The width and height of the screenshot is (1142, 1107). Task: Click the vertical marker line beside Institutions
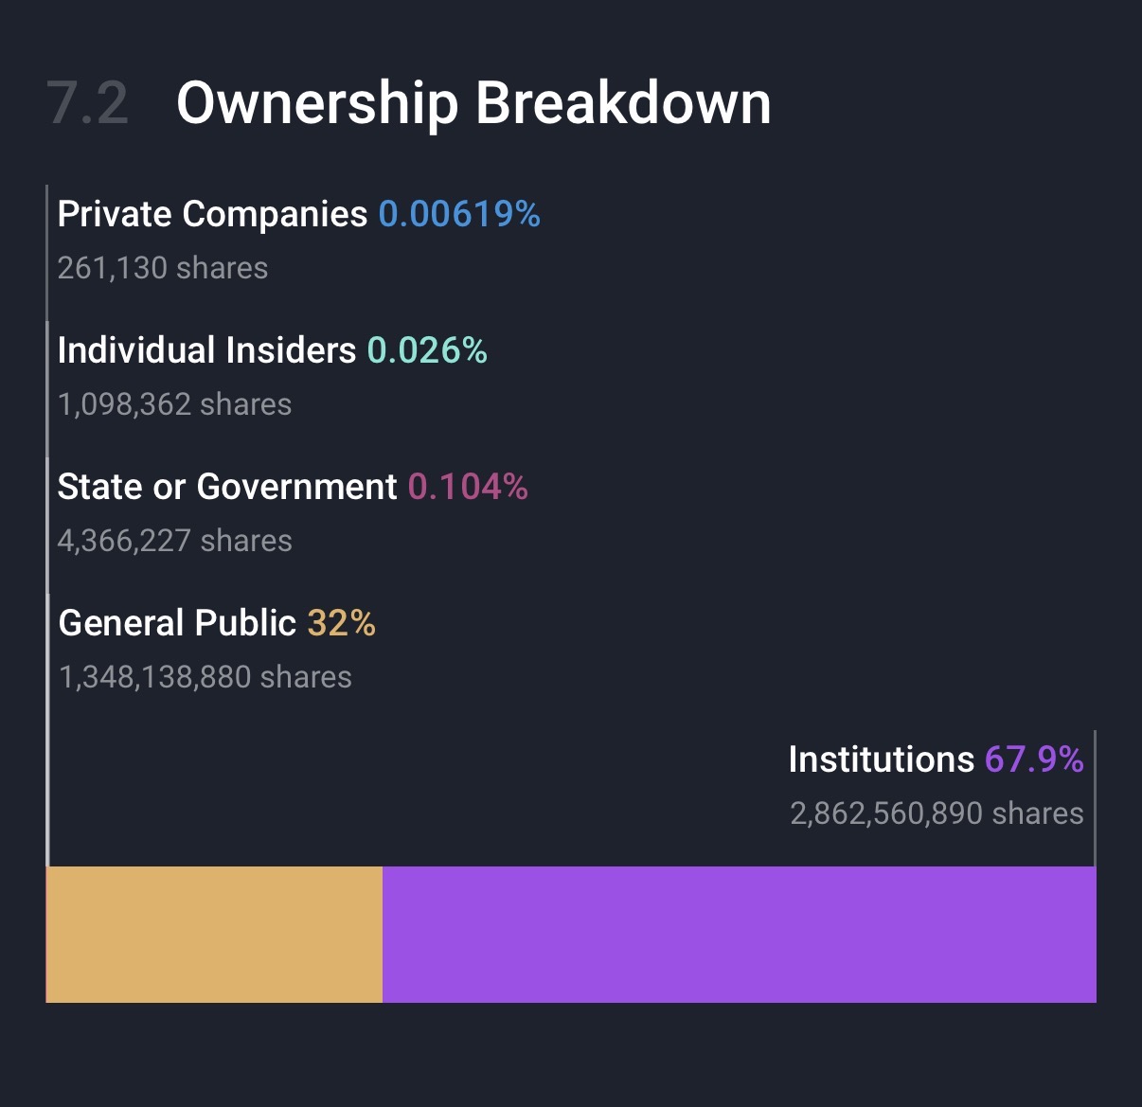coord(1095,797)
